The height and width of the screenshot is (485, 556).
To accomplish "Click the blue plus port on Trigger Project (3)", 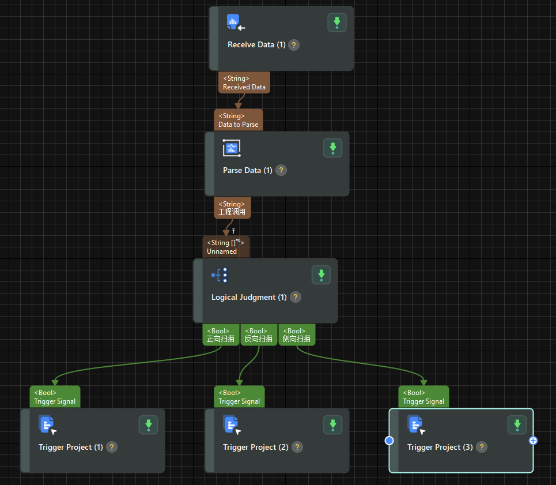I will coord(533,440).
